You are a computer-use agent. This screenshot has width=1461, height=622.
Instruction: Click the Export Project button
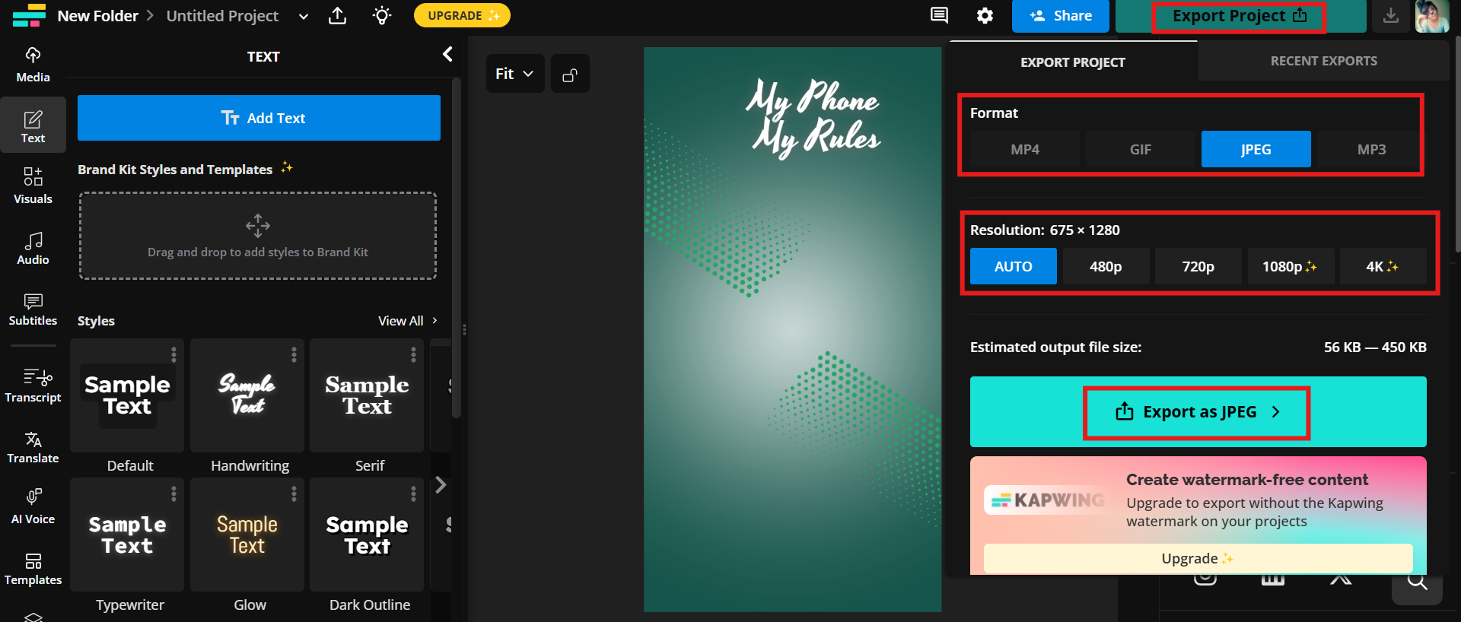pos(1240,16)
